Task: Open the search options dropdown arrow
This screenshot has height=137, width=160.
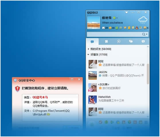Action: (147, 34)
